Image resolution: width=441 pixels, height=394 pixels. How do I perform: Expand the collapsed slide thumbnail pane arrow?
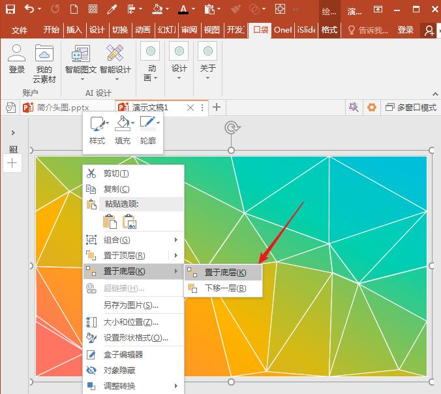click(12, 132)
